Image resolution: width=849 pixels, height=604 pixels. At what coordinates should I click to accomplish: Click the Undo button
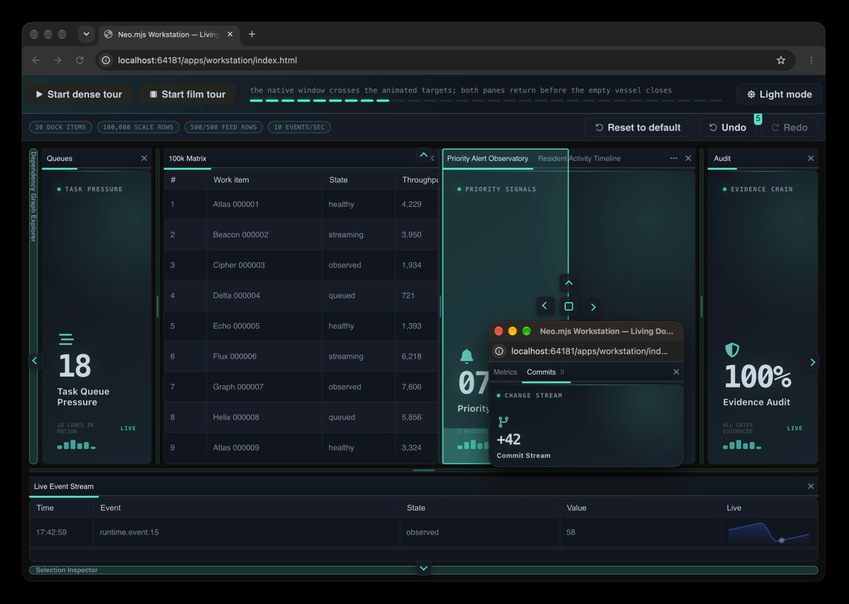(x=728, y=127)
